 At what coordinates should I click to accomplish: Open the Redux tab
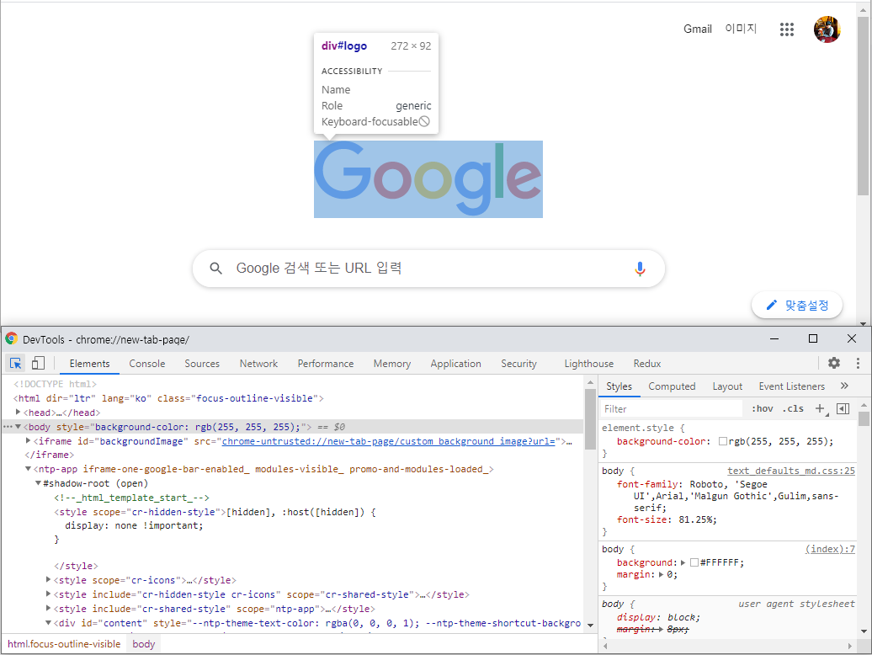(x=646, y=363)
